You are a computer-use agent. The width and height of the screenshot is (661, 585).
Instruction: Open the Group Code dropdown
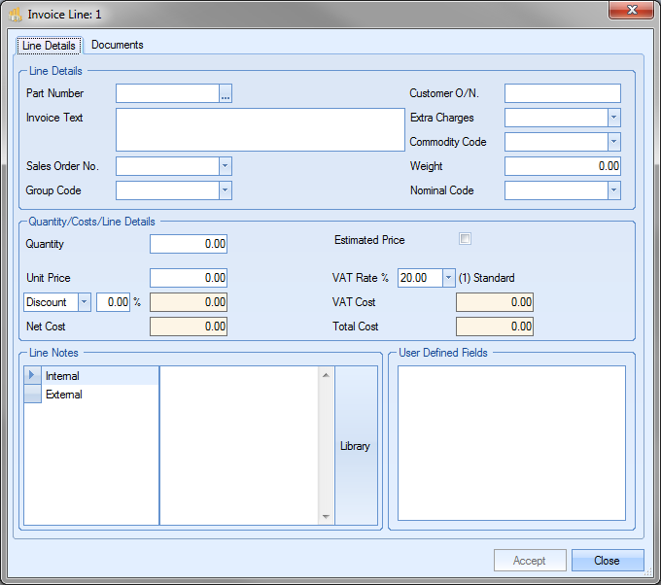pyautogui.click(x=225, y=190)
